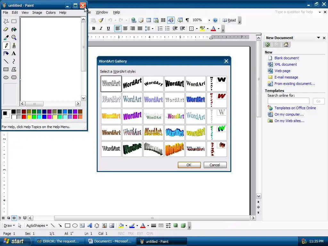
Task: Select the Airbrush tool in Paint
Action: point(6,53)
